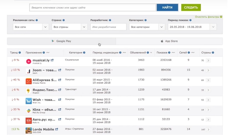Open external link icon for AliExpress
This screenshot has width=230, height=139.
tap(60, 80)
